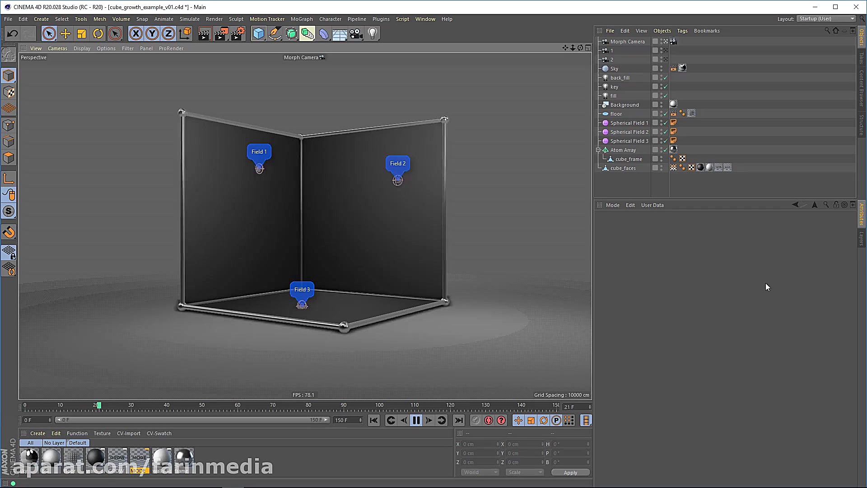Click the Scale tool icon
The height and width of the screenshot is (488, 867).
point(82,34)
